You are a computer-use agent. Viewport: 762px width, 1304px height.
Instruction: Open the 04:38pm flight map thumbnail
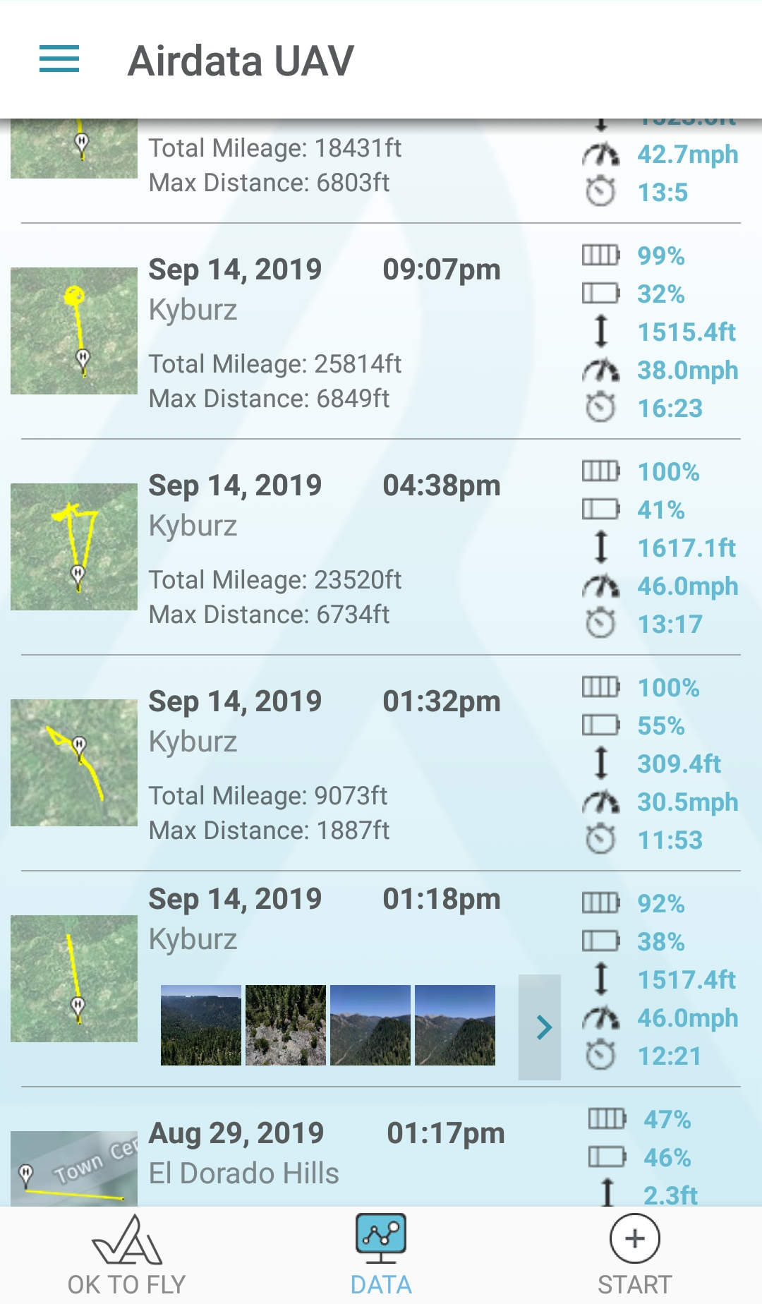(74, 547)
